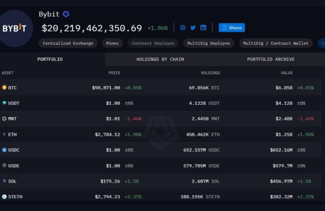Click the $579.7M value cell
Image resolution: width=325 pixels, height=211 pixels.
click(283, 166)
